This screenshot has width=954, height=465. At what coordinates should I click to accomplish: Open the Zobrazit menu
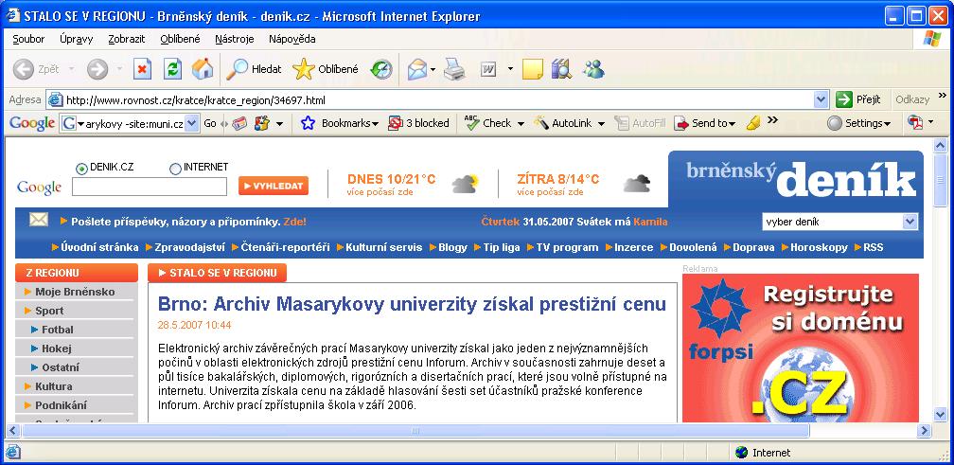[x=127, y=39]
